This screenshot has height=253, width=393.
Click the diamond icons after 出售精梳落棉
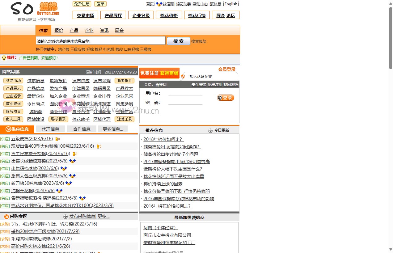[x=63, y=168]
